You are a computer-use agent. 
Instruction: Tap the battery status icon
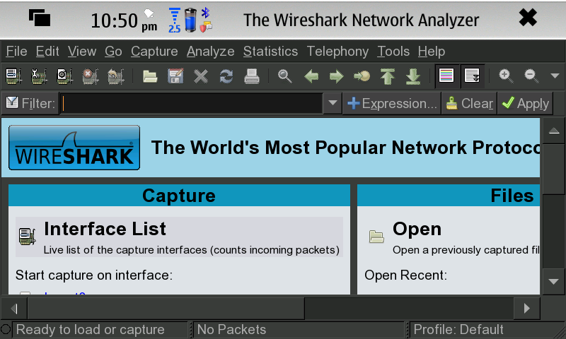(190, 20)
